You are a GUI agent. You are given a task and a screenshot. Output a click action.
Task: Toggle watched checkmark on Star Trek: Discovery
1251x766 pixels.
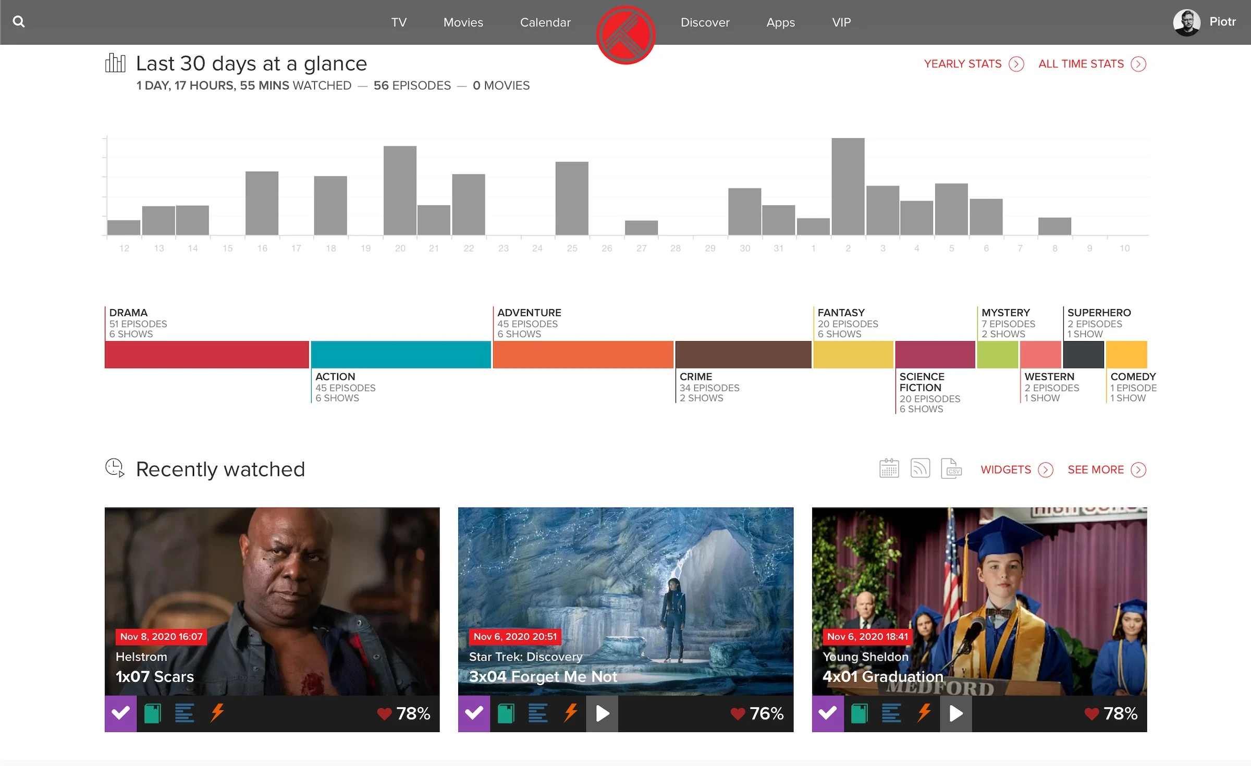click(474, 713)
